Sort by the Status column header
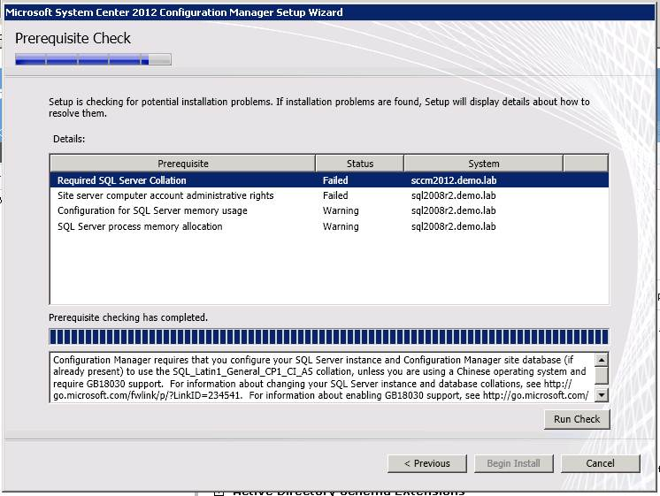 [x=360, y=164]
